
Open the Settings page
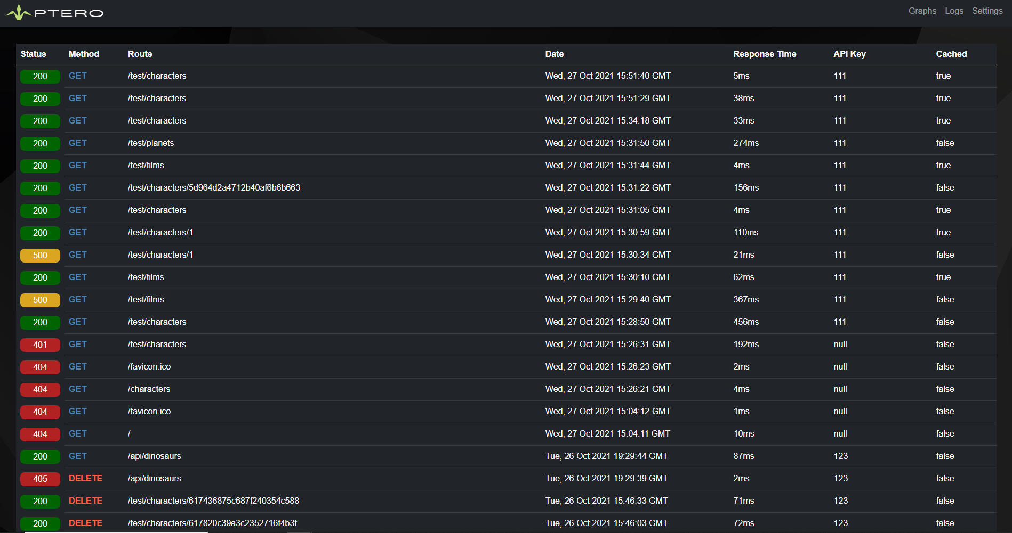coord(987,11)
